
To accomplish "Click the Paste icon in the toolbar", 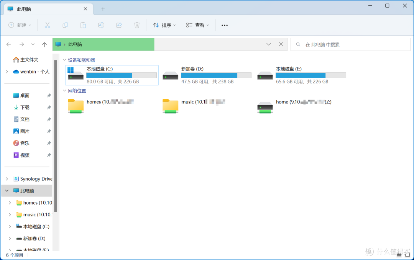I will 83,25.
